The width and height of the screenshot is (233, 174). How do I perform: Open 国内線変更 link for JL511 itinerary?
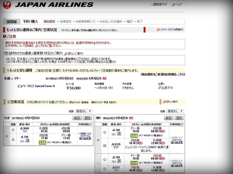tap(177, 166)
